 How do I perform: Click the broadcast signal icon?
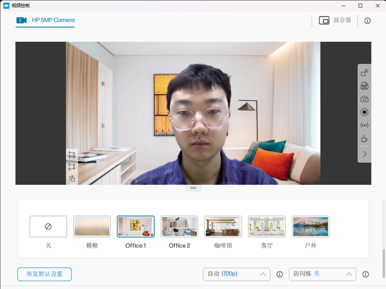coord(364,125)
